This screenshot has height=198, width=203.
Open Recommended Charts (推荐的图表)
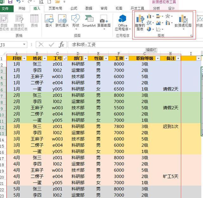coord(140,22)
